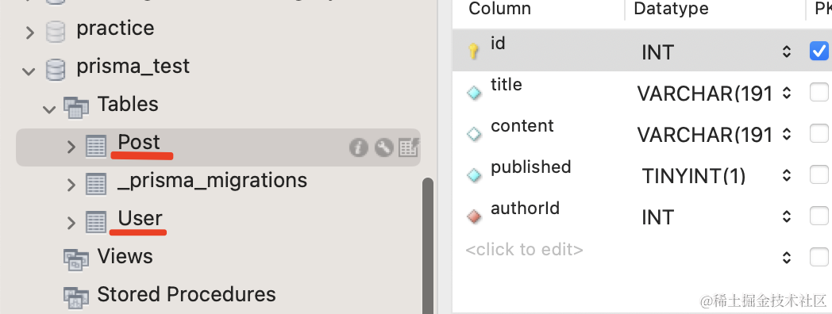The image size is (832, 314).
Task: Click wrench icon on Post table row
Action: (383, 147)
